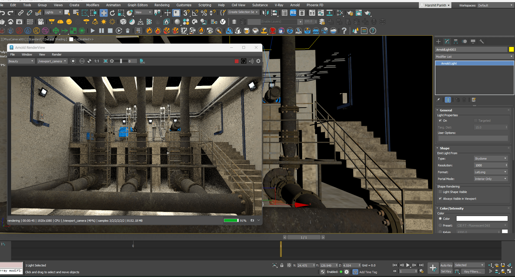Toggle the light On checkbox

pos(440,121)
